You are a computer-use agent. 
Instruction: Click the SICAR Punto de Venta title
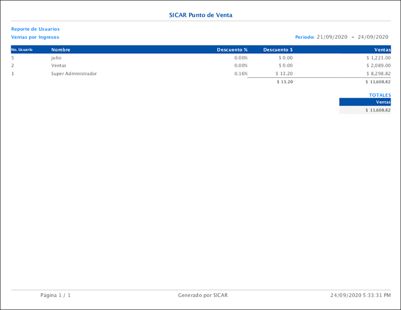[x=201, y=16]
